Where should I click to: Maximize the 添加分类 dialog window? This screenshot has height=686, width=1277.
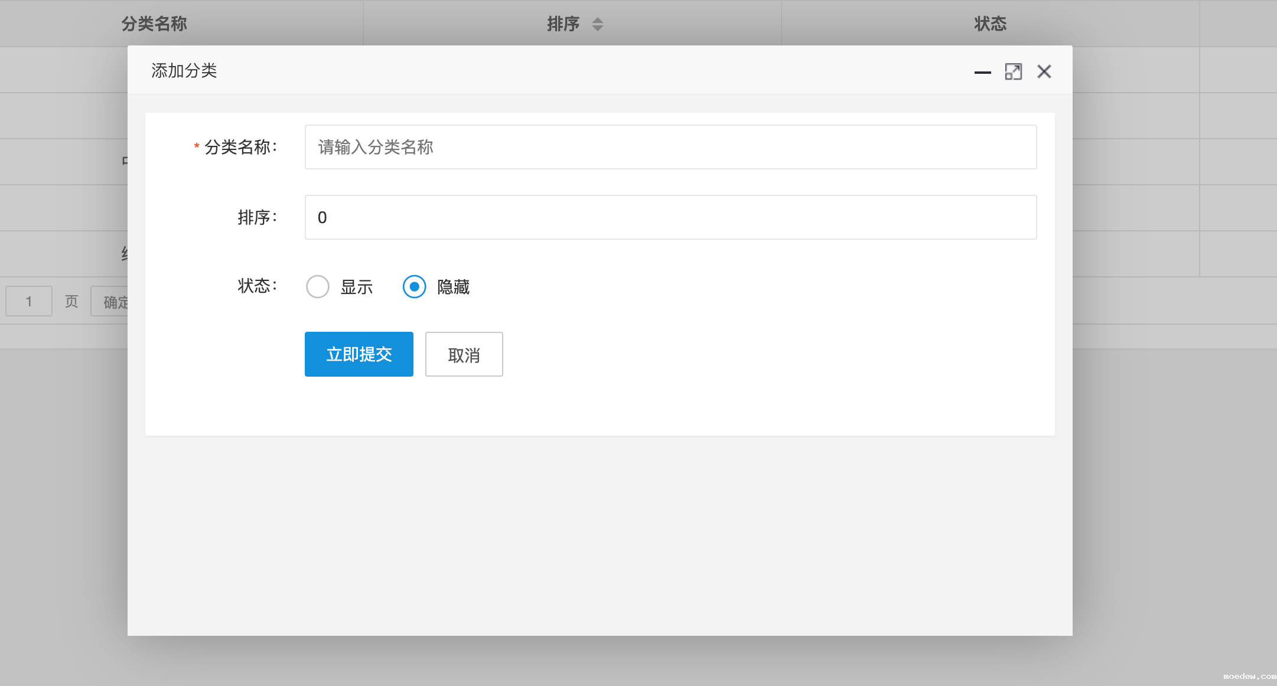coord(1013,72)
